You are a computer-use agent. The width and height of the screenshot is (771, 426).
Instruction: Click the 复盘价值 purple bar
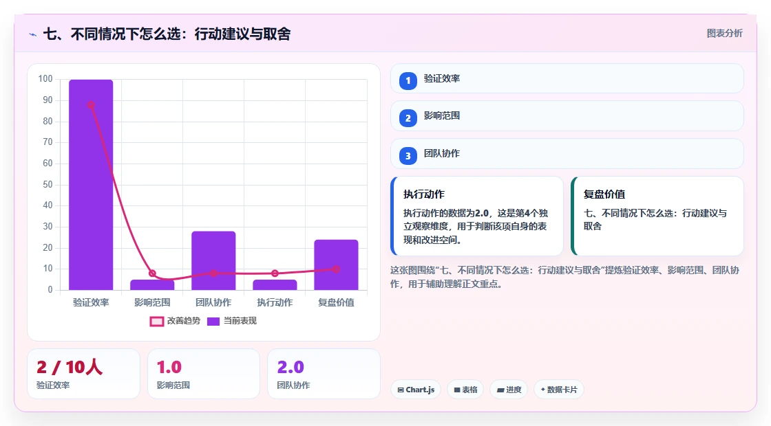337,265
